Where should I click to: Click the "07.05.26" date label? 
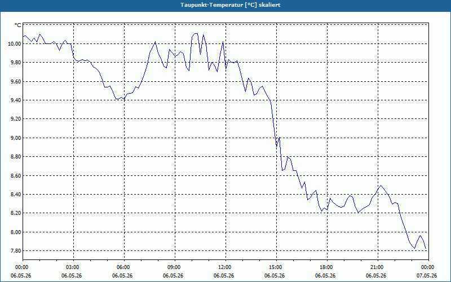pos(427,276)
